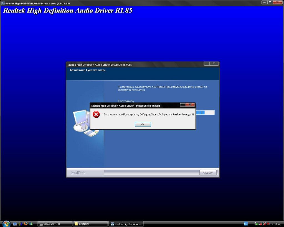Close the Realtek setup wizard window
Viewport: 284px width, 227px height.
tap(214, 63)
